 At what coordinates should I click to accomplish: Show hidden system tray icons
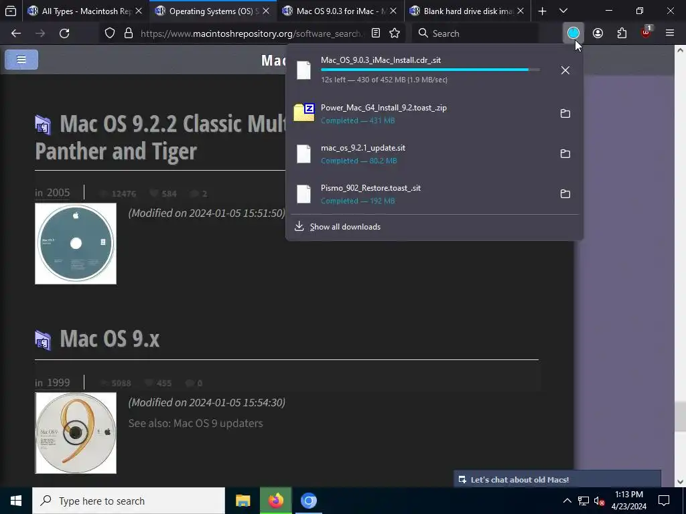pyautogui.click(x=567, y=501)
